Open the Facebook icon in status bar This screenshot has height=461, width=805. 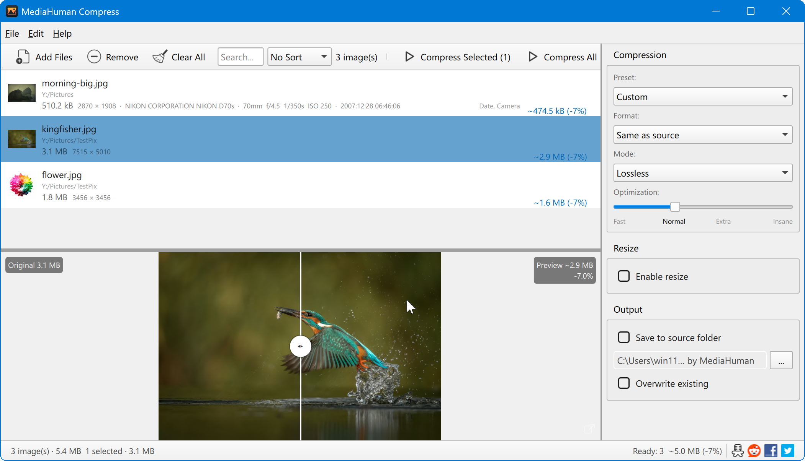coord(771,451)
